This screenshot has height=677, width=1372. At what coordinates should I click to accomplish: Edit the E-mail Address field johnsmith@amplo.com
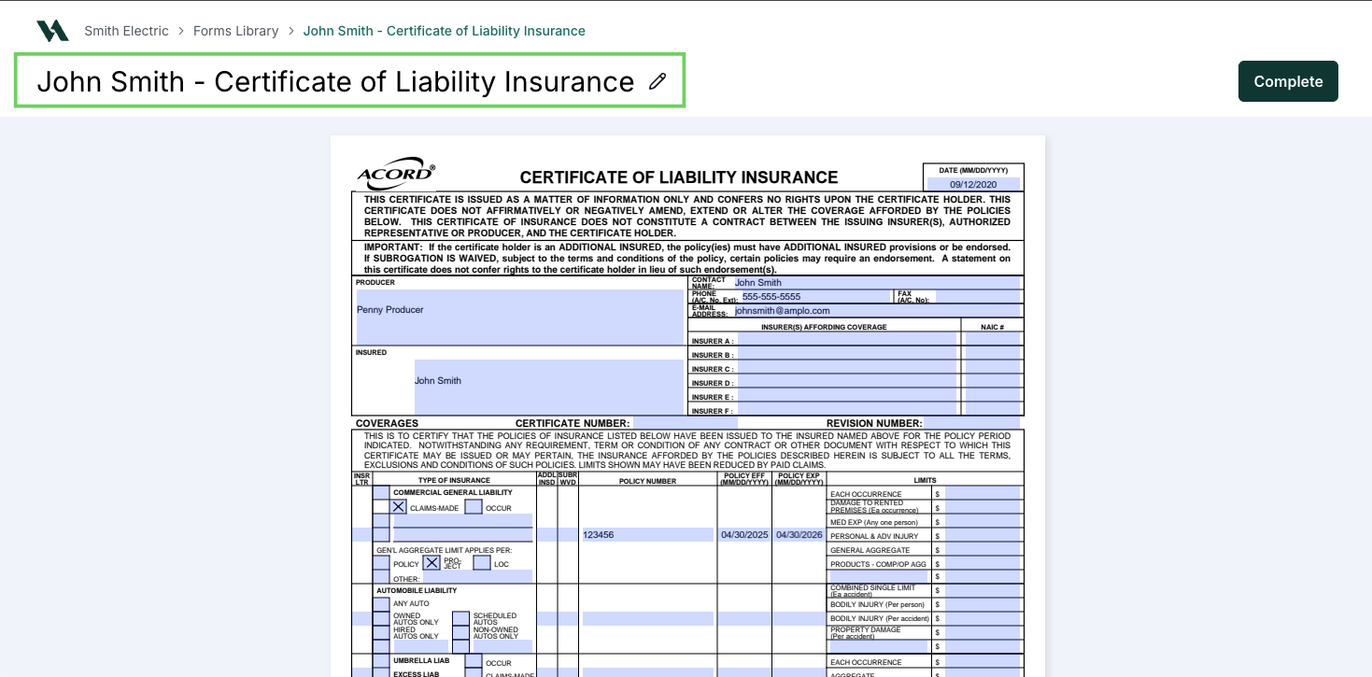coord(878,310)
